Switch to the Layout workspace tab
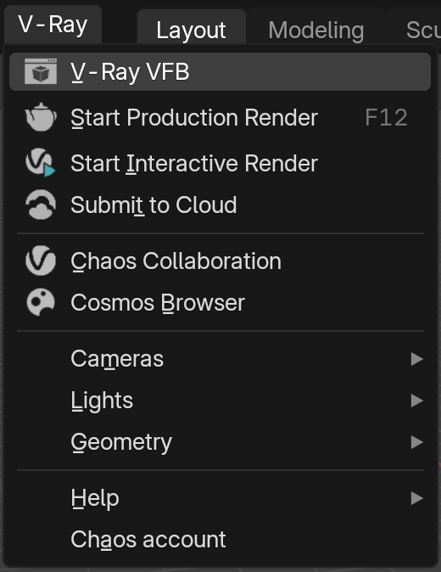Viewport: 441px width, 572px height. click(x=192, y=30)
